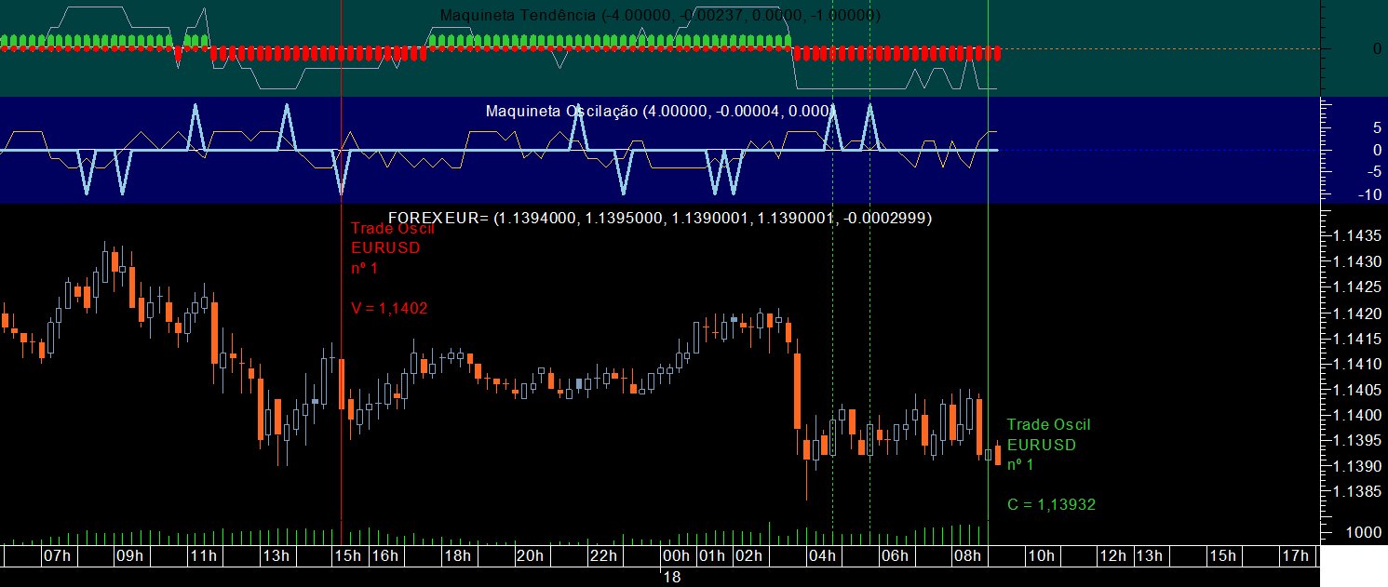Click the 18h time axis label
This screenshot has height=587, width=1388.
click(457, 555)
